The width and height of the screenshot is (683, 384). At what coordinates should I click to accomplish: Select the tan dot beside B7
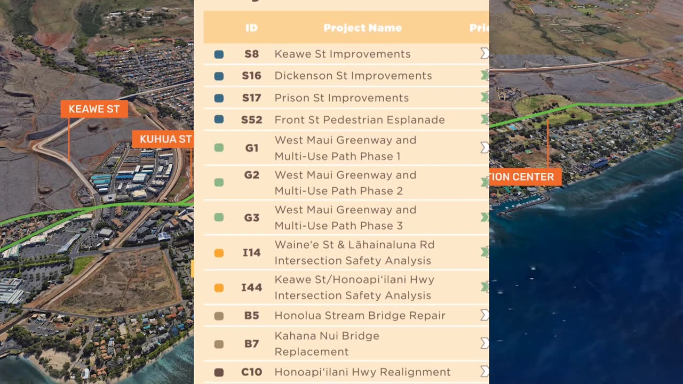[x=219, y=344]
